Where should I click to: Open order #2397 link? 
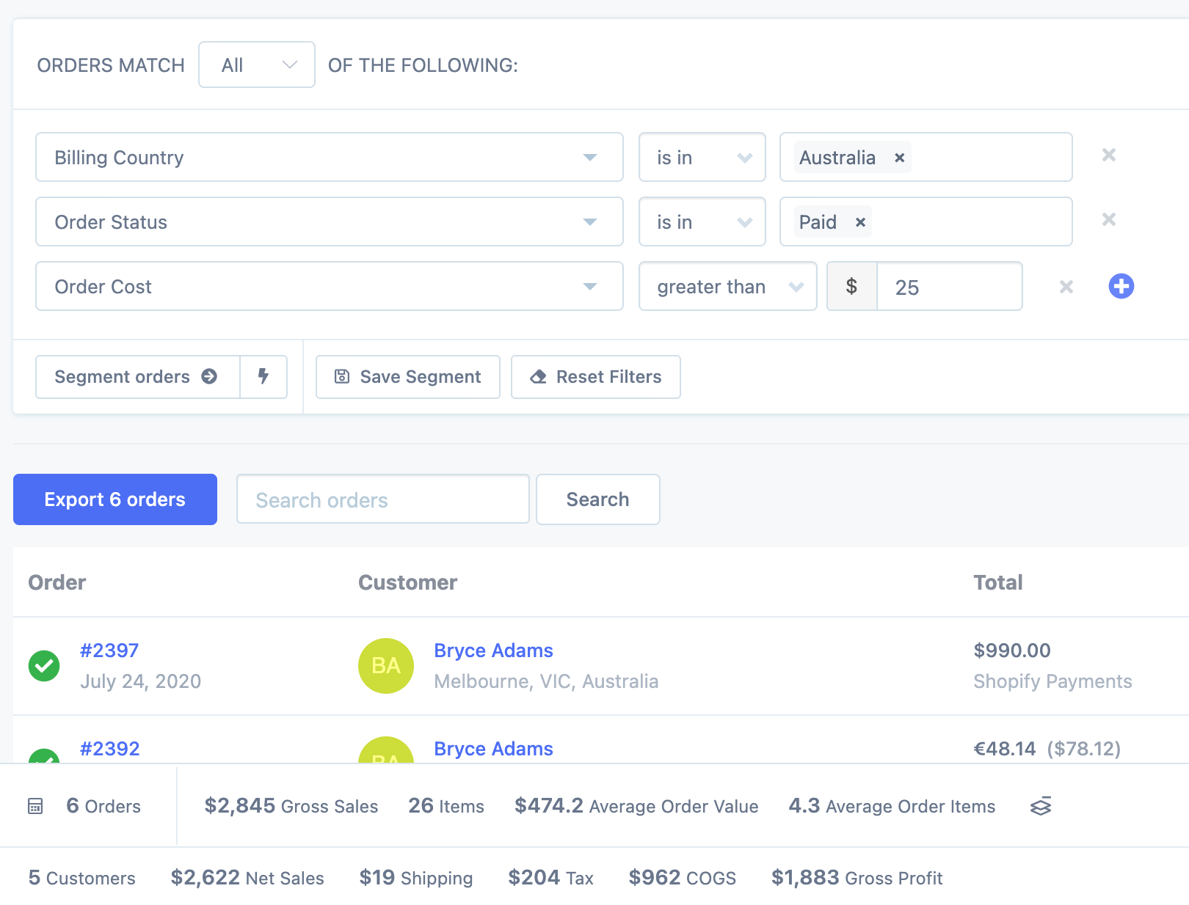coord(109,651)
